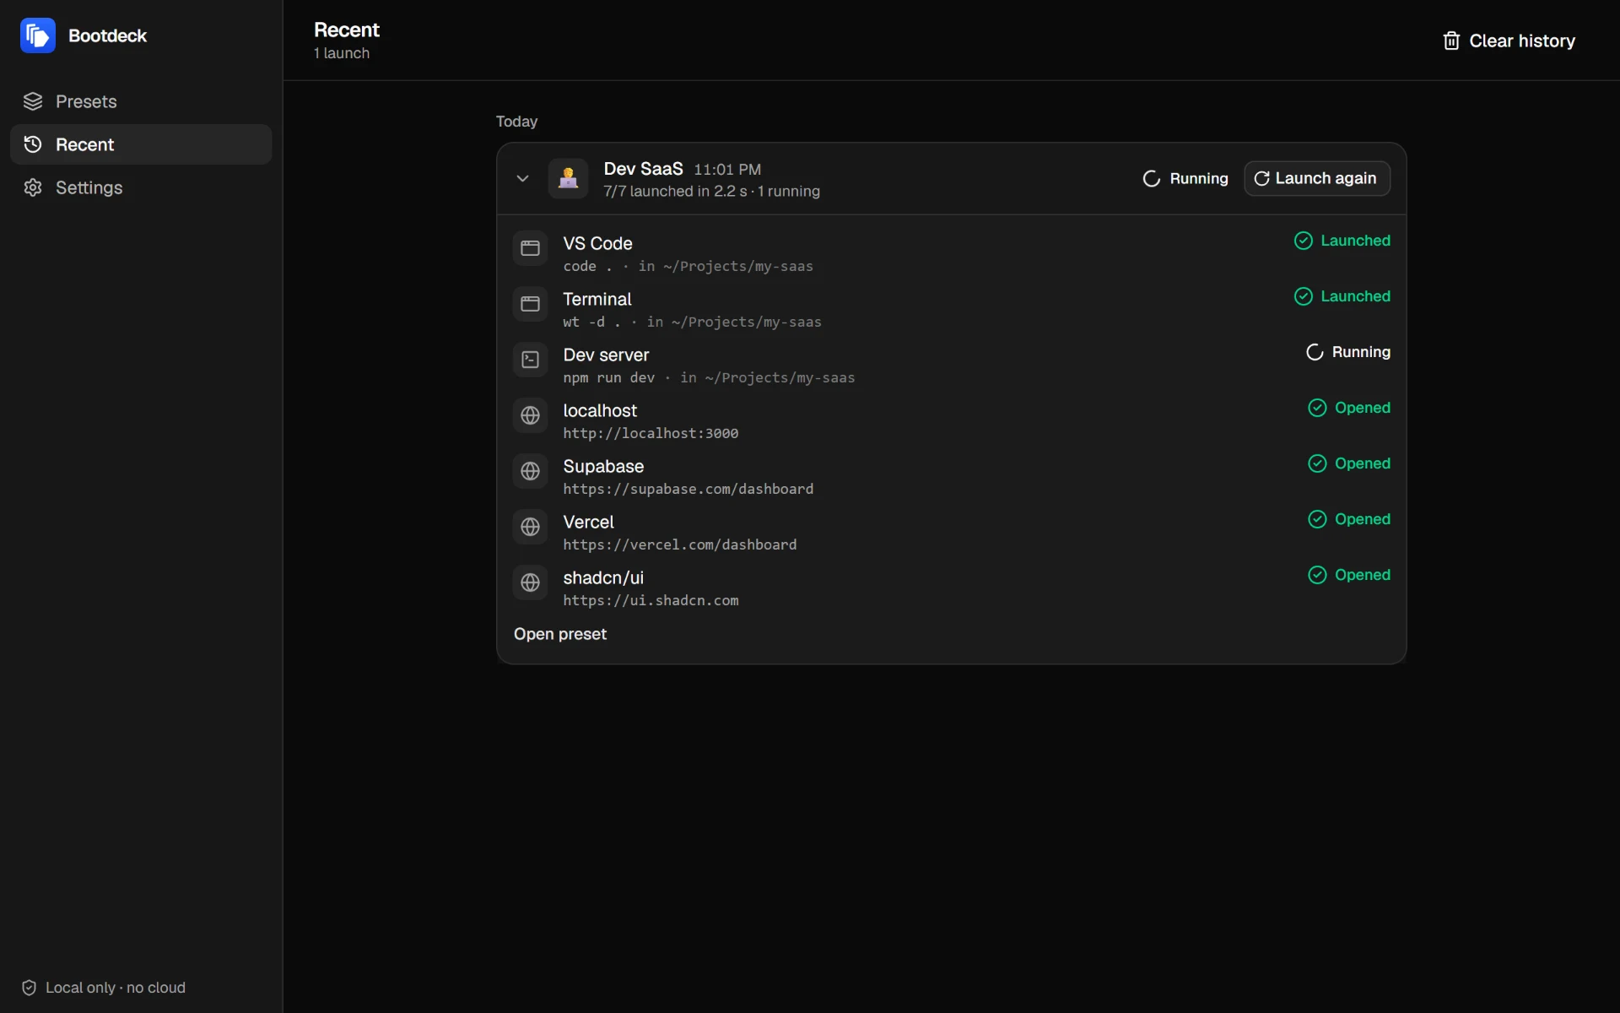The image size is (1620, 1013).
Task: Click the 'code .' command text
Action: pyautogui.click(x=588, y=266)
